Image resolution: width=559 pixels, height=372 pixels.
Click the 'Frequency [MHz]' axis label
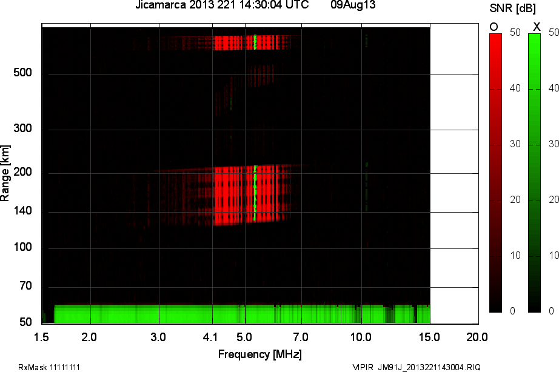tap(259, 354)
